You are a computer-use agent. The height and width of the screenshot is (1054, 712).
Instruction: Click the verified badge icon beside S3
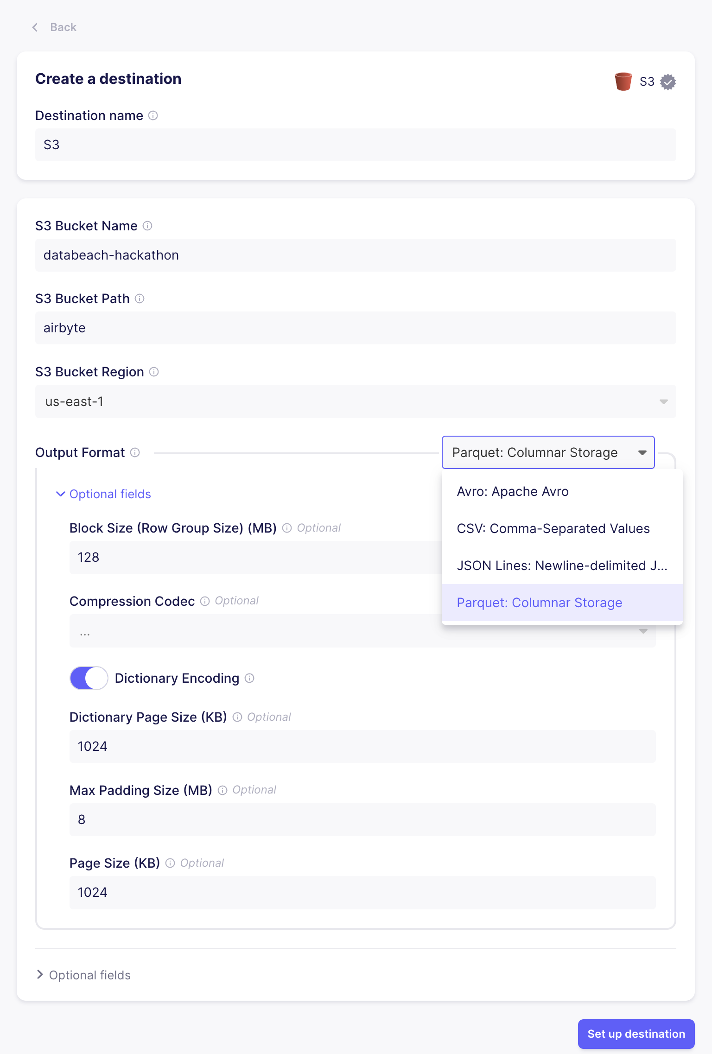point(668,82)
